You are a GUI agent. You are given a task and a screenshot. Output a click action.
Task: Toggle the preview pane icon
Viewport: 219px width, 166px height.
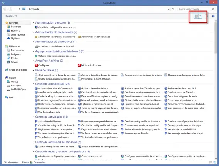click(x=206, y=16)
